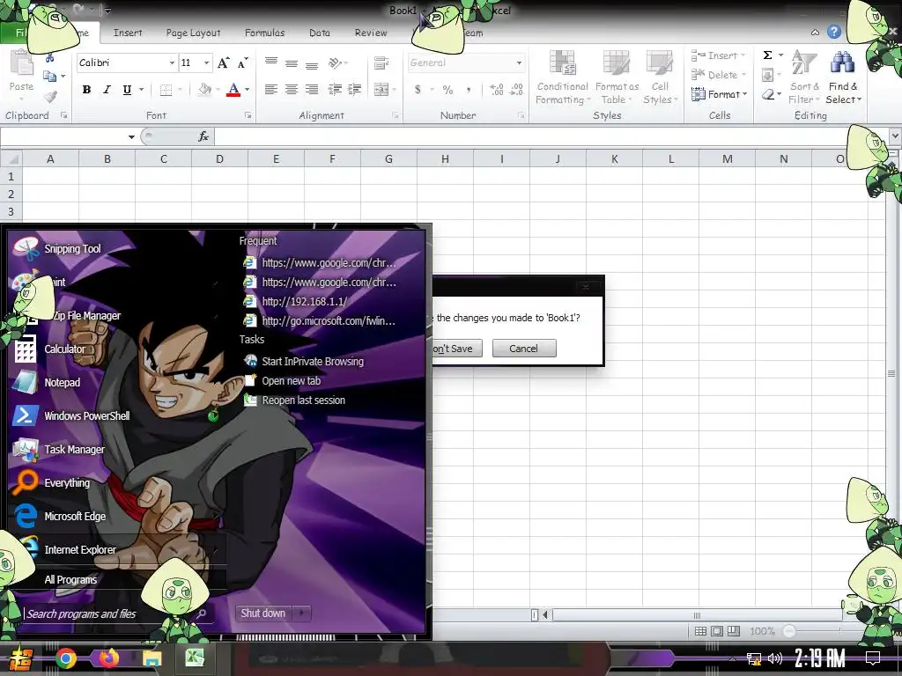This screenshot has height=676, width=902.
Task: Toggle top align
Action: pyautogui.click(x=271, y=62)
